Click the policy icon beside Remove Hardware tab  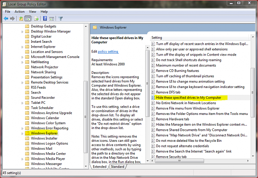[153, 119]
